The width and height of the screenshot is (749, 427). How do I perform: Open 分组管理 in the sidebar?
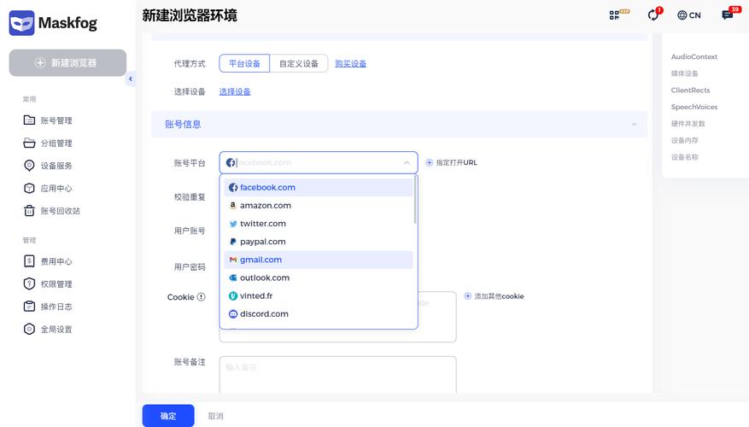48,143
